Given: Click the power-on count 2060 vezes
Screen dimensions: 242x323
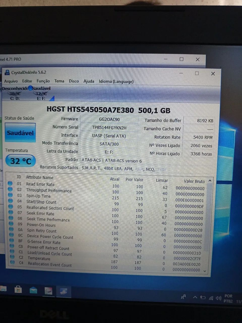Looking at the screenshot, I should pyautogui.click(x=198, y=146).
